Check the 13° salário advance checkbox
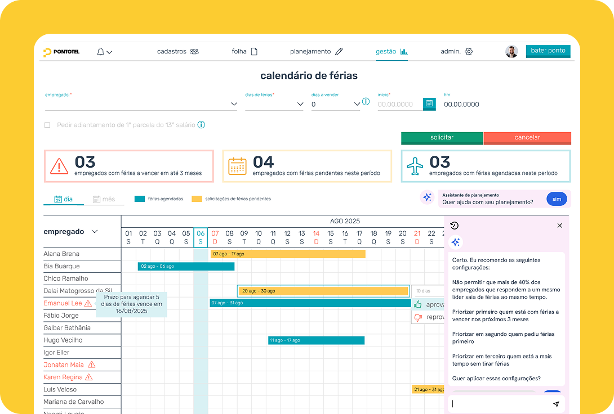 tap(47, 125)
